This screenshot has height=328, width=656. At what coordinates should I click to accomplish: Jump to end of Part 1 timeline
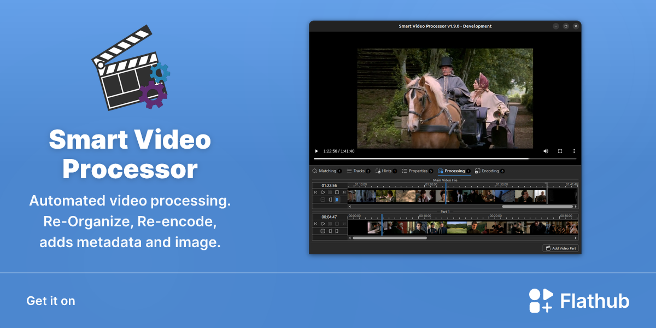(344, 224)
